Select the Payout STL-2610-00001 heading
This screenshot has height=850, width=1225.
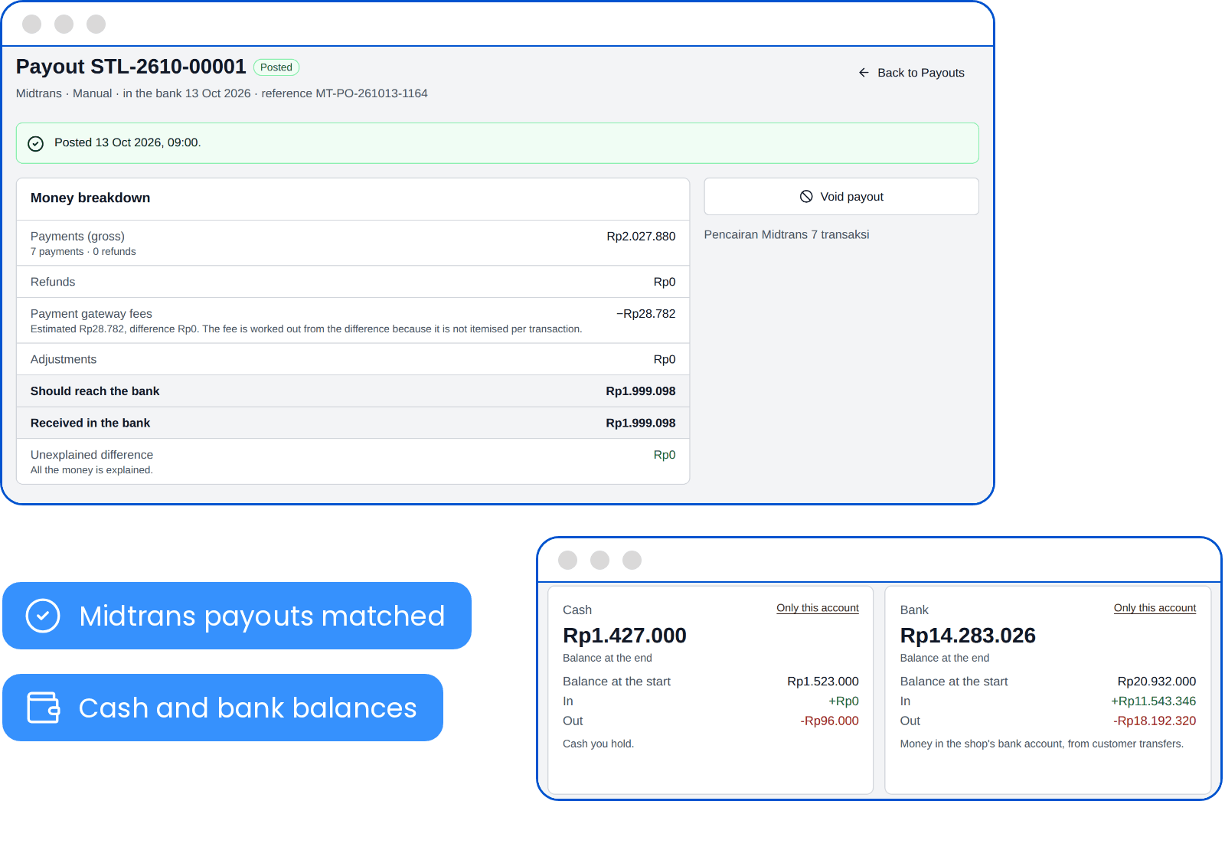coord(131,67)
